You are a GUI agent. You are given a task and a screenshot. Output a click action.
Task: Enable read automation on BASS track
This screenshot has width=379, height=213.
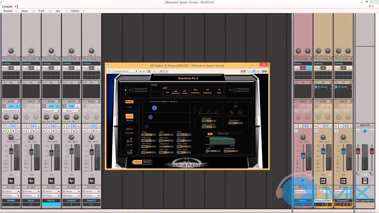[33, 126]
